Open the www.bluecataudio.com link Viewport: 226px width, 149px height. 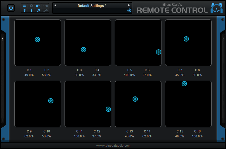tap(113, 146)
